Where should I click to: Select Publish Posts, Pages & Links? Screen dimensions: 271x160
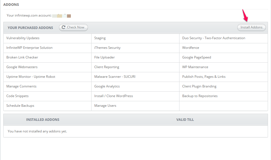pyautogui.click(x=204, y=77)
